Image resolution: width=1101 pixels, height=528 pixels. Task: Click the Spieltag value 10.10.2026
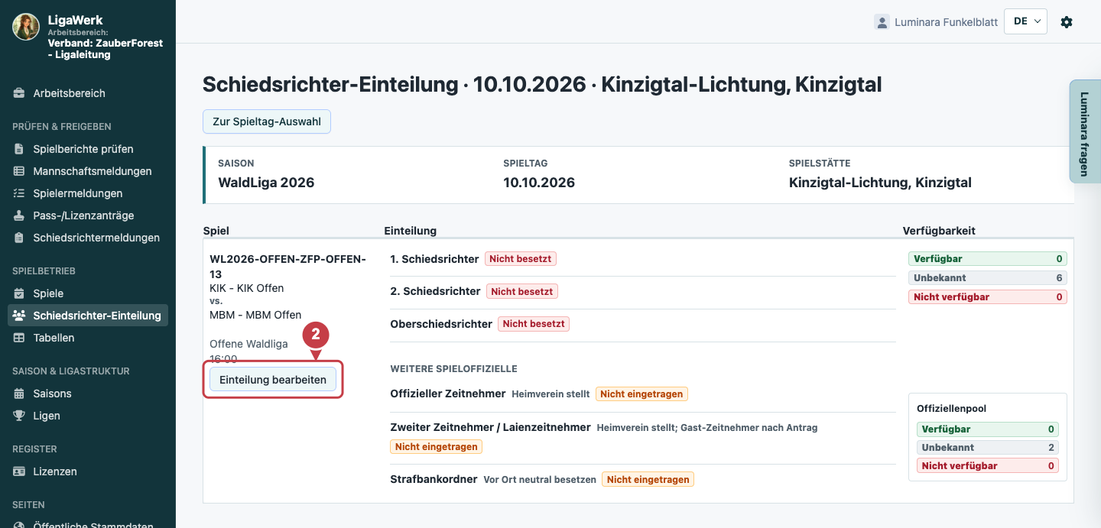point(539,183)
